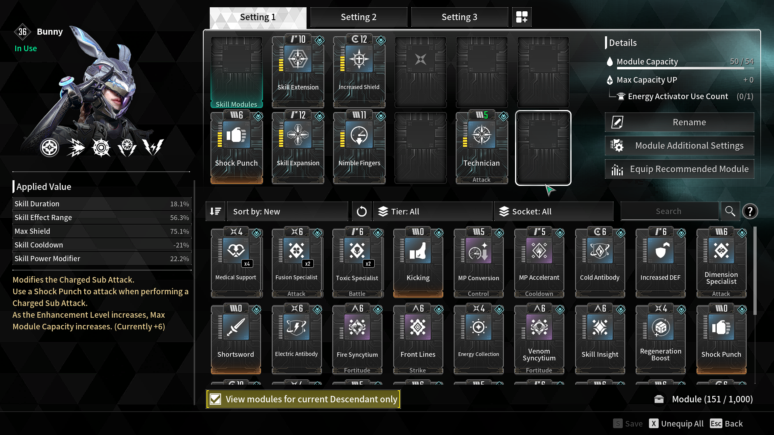Expand the Tier: All filter
The width and height of the screenshot is (774, 435).
(x=432, y=211)
